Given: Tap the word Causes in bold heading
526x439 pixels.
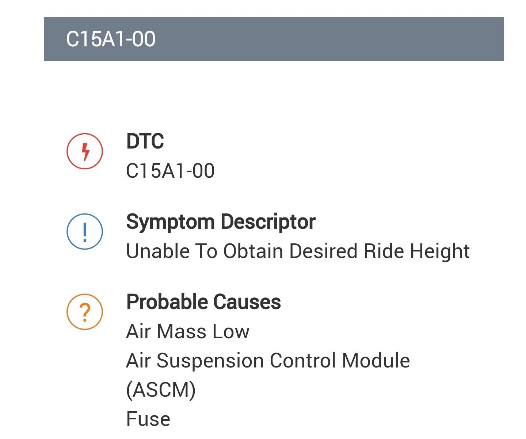Looking at the screenshot, I should coord(247,302).
